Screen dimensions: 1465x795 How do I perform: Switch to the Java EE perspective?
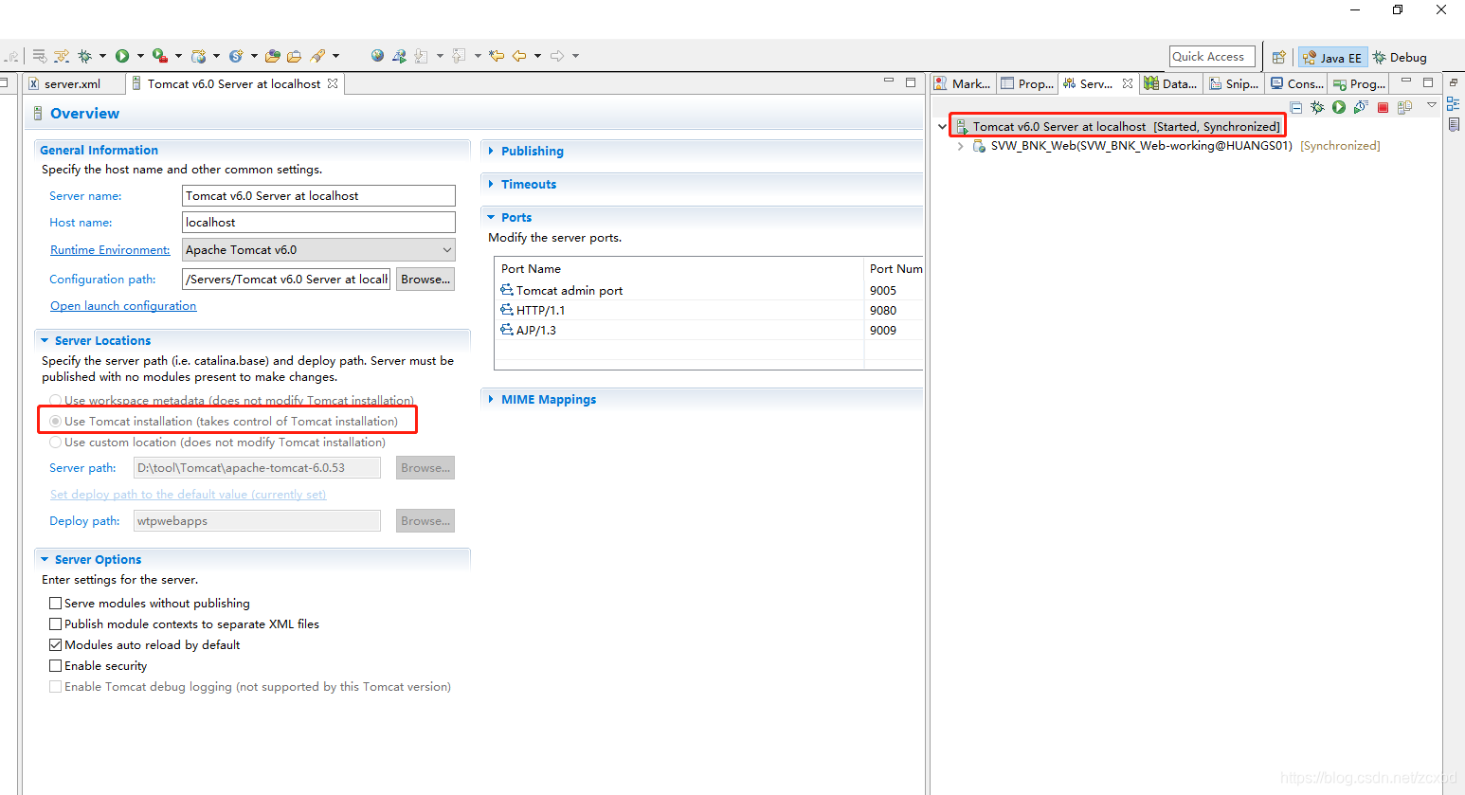click(1332, 57)
